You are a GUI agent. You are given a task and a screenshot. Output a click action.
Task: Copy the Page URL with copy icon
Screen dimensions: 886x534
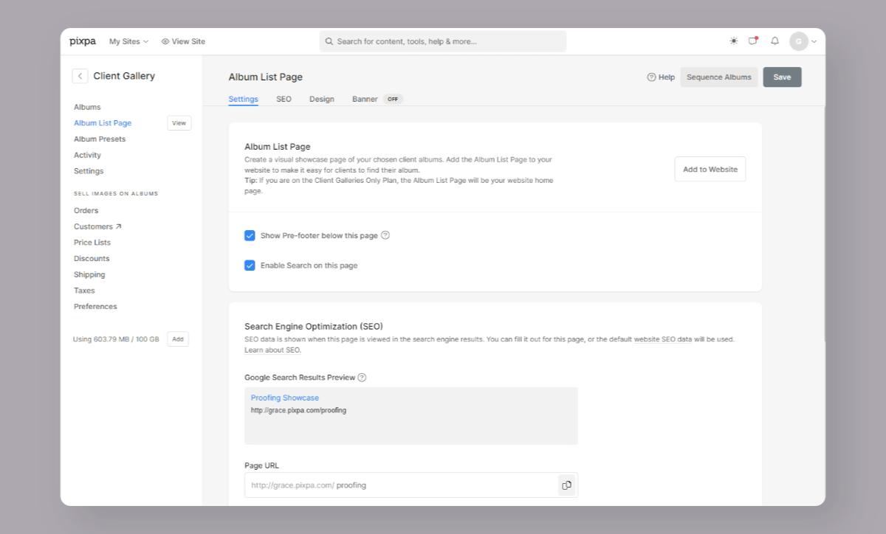pos(567,485)
